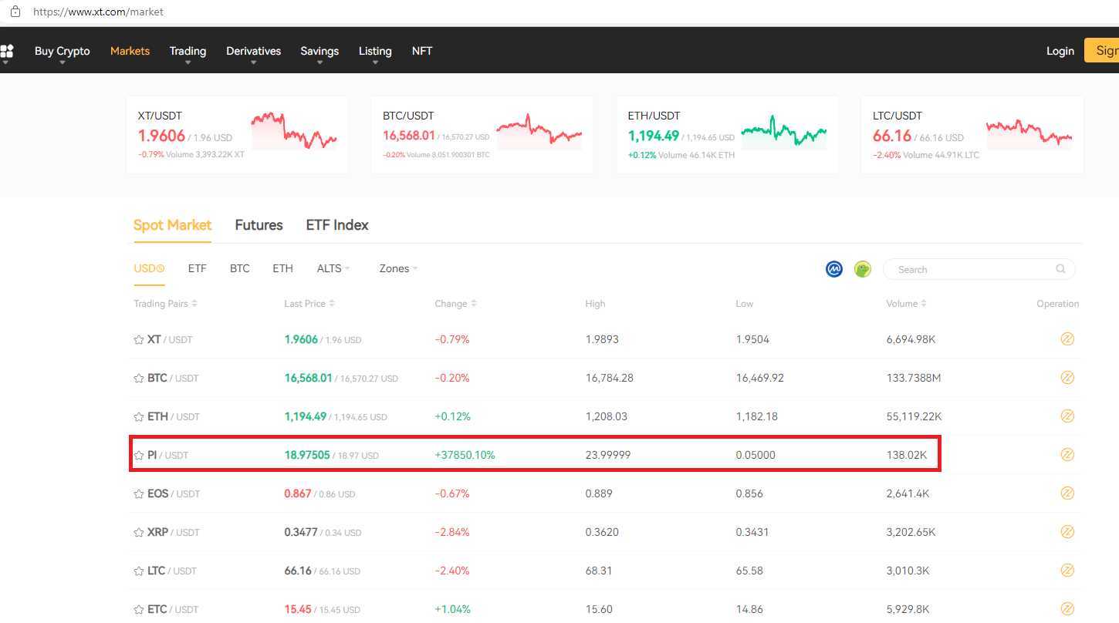The height and width of the screenshot is (623, 1119).
Task: Favorite the ETH/USDT pair star
Action: pyautogui.click(x=139, y=416)
